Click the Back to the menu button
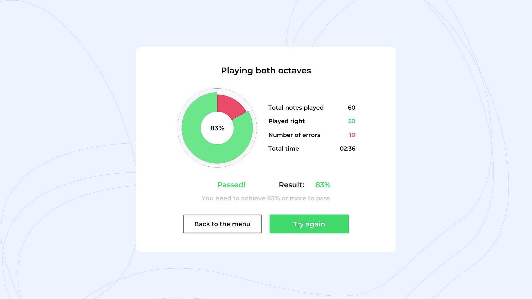The height and width of the screenshot is (299, 532). pos(222,224)
